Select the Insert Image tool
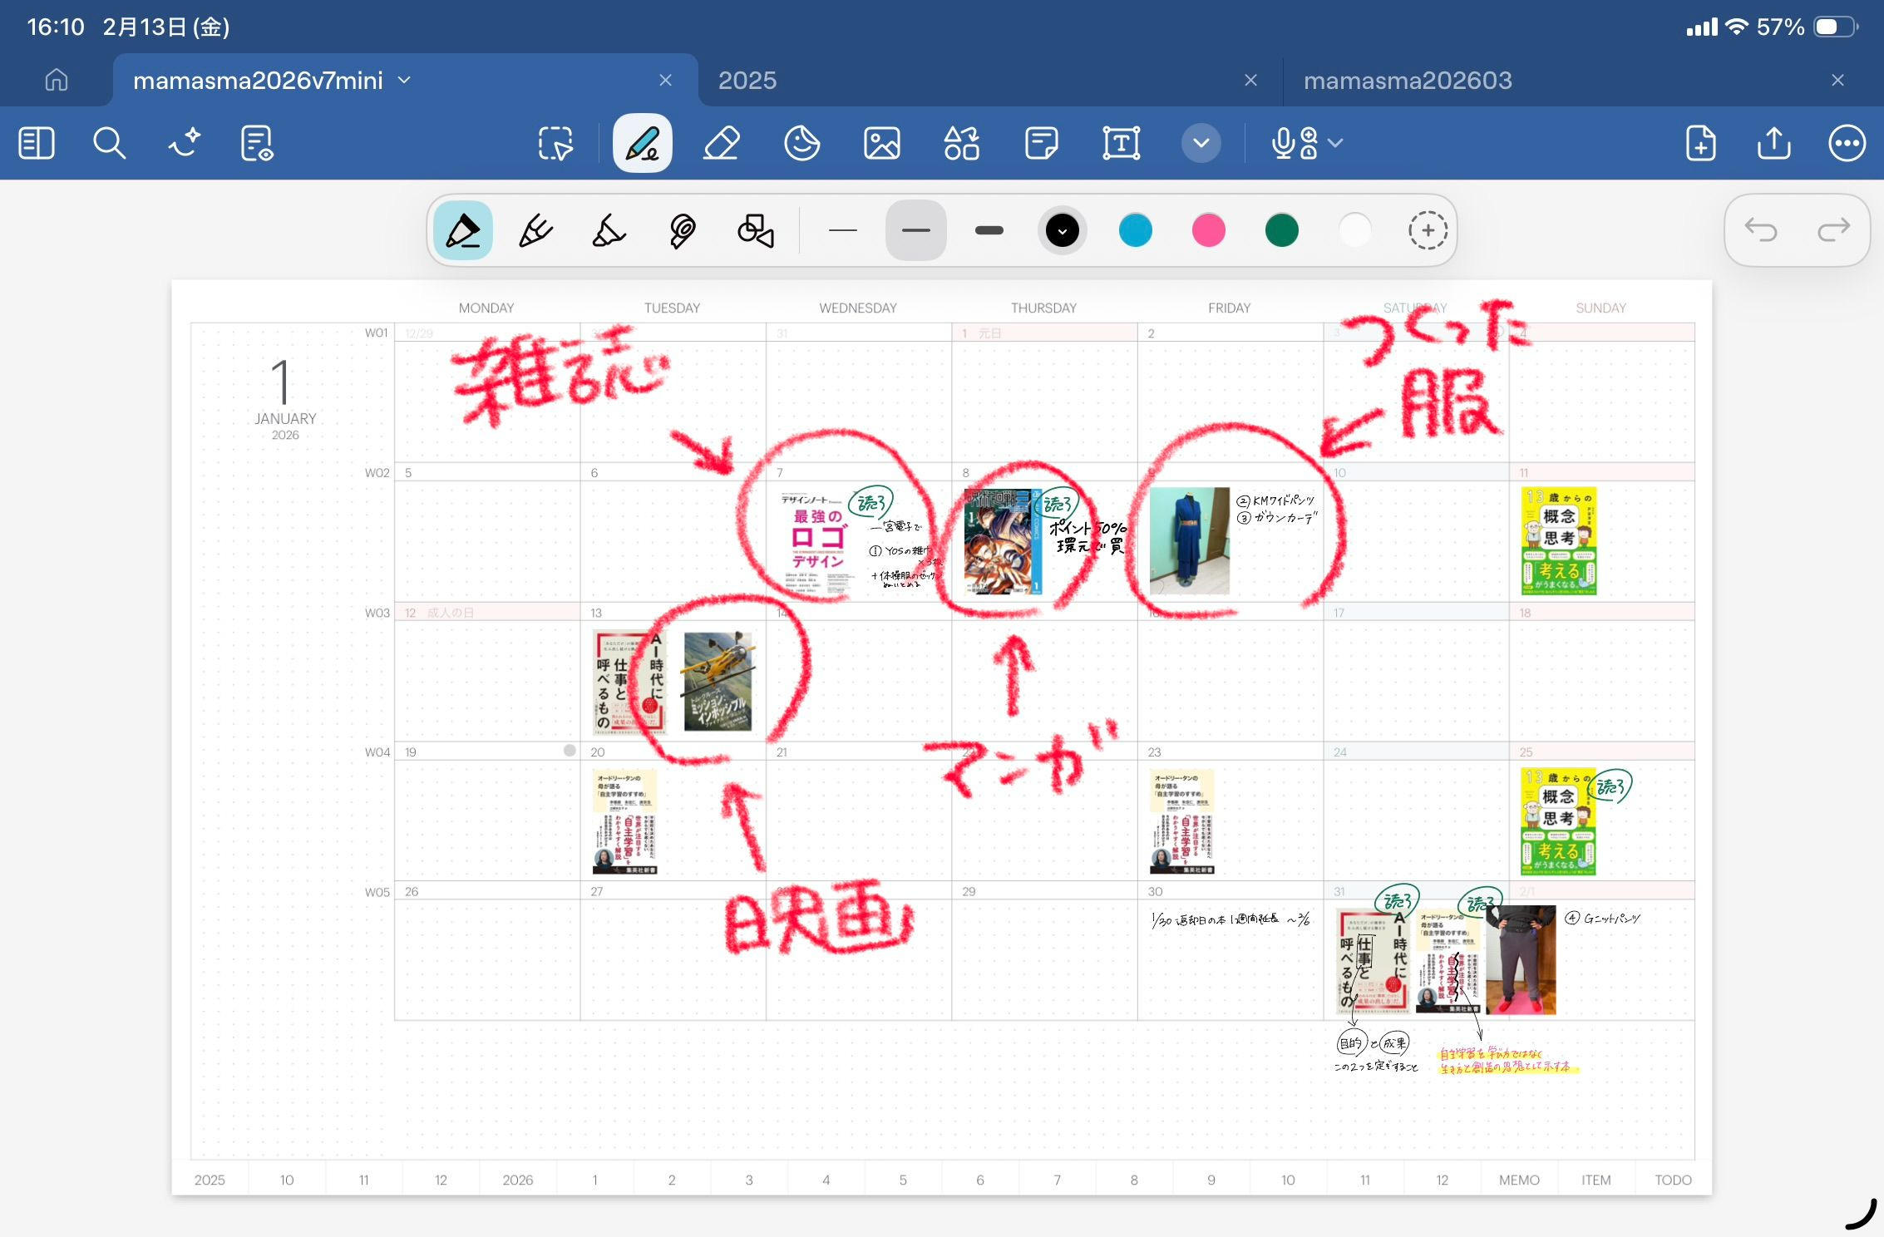The width and height of the screenshot is (1884, 1237). (881, 143)
